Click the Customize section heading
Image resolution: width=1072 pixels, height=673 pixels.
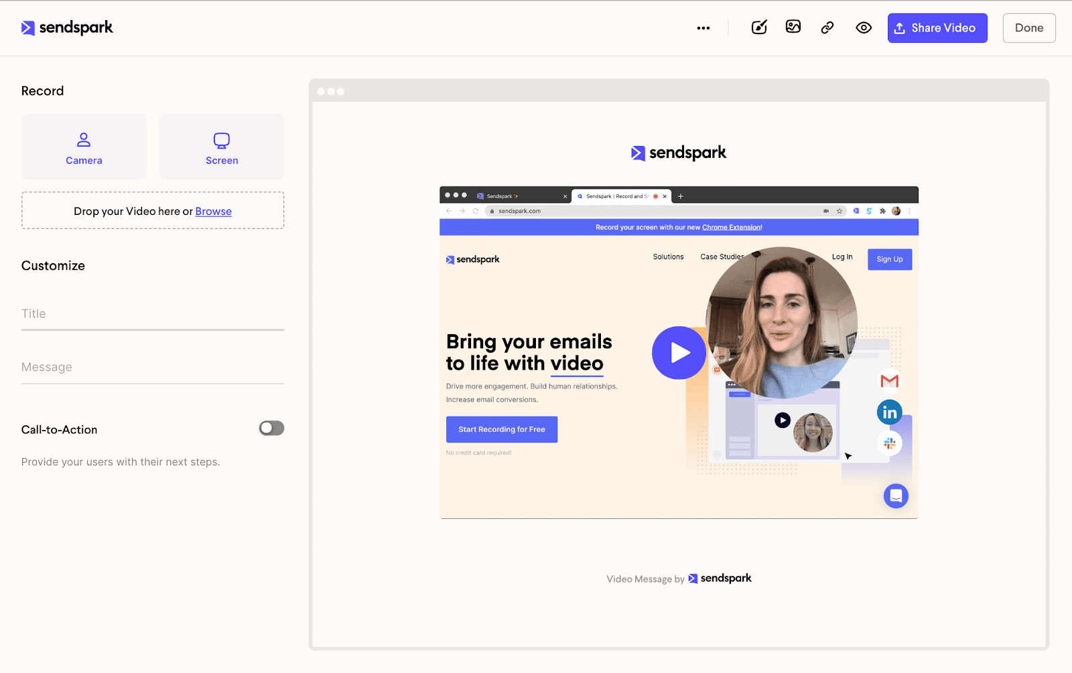(x=53, y=266)
